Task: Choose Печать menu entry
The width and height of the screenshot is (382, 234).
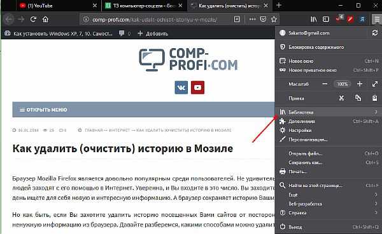Action: 328,172
